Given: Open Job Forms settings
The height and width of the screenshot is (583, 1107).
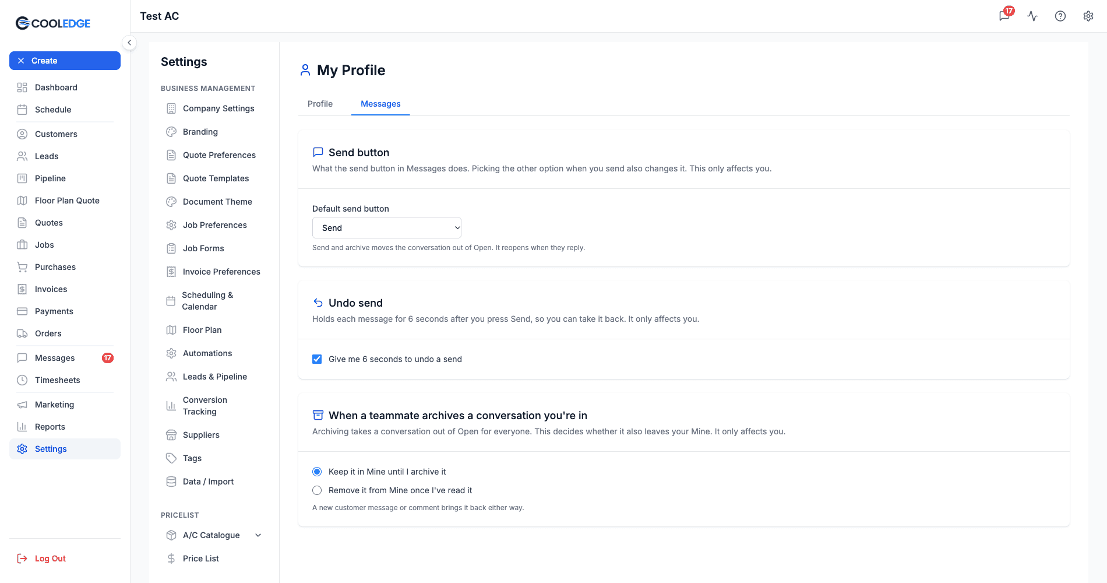Looking at the screenshot, I should coord(214,248).
